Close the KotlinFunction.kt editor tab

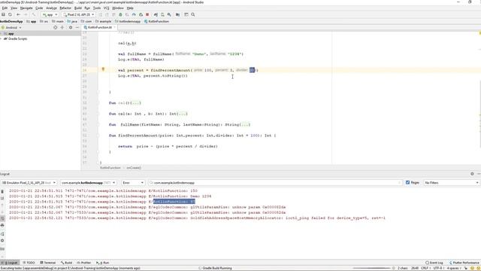point(115,27)
